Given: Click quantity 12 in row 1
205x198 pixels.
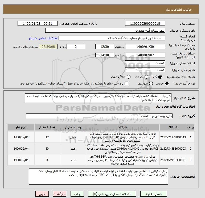Looking at the screenshot, I should click(x=47, y=137).
